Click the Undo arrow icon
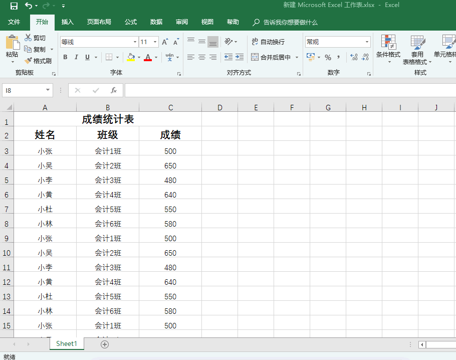Screen dimensions: 456x360 click(x=28, y=6)
